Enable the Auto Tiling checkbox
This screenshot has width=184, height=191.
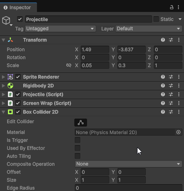pos(77,156)
